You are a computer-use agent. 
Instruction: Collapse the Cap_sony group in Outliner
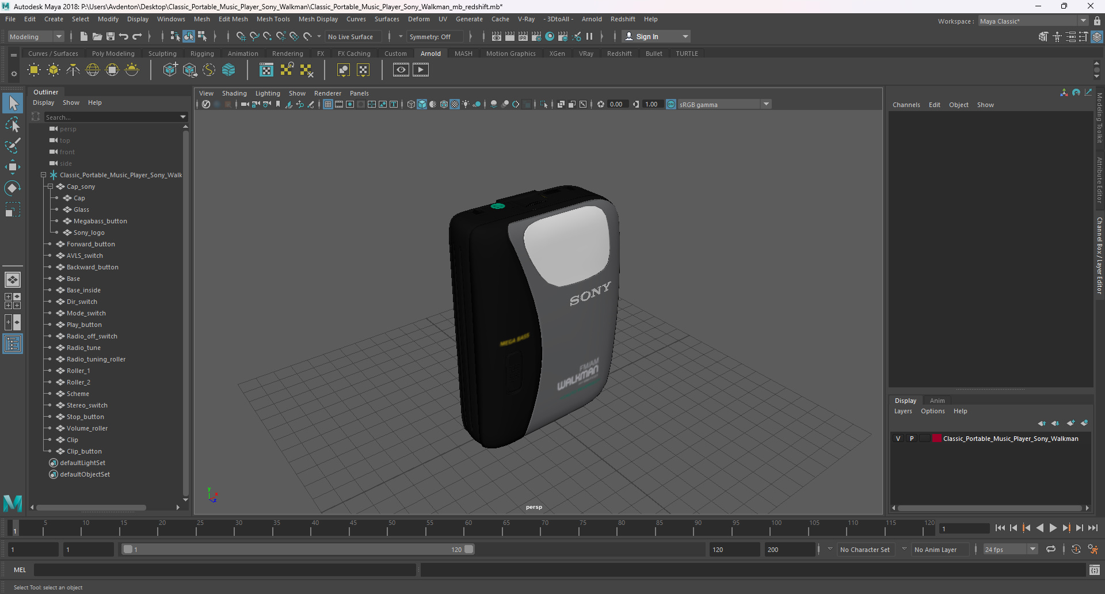50,186
